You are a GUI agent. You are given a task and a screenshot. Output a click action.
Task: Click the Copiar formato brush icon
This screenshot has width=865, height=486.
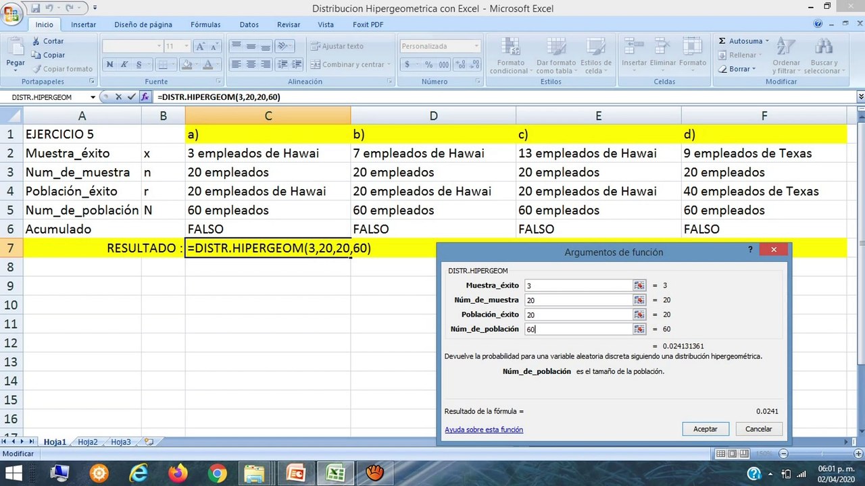point(36,69)
